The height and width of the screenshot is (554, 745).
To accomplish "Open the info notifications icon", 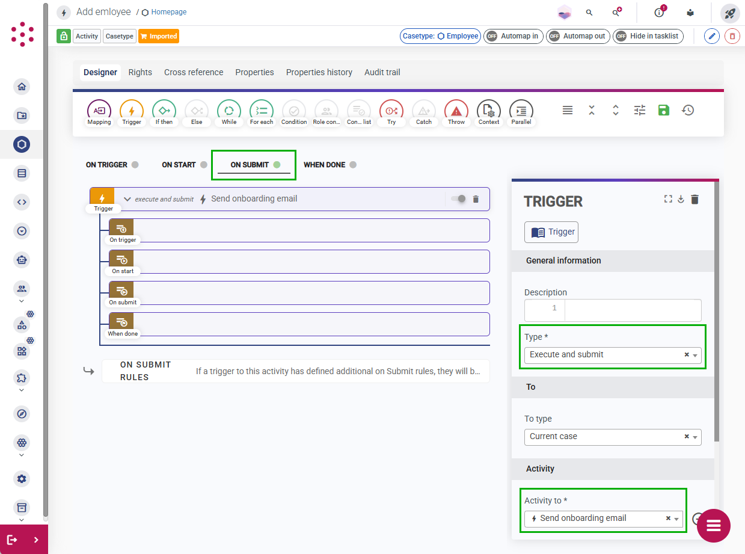I will [660, 12].
